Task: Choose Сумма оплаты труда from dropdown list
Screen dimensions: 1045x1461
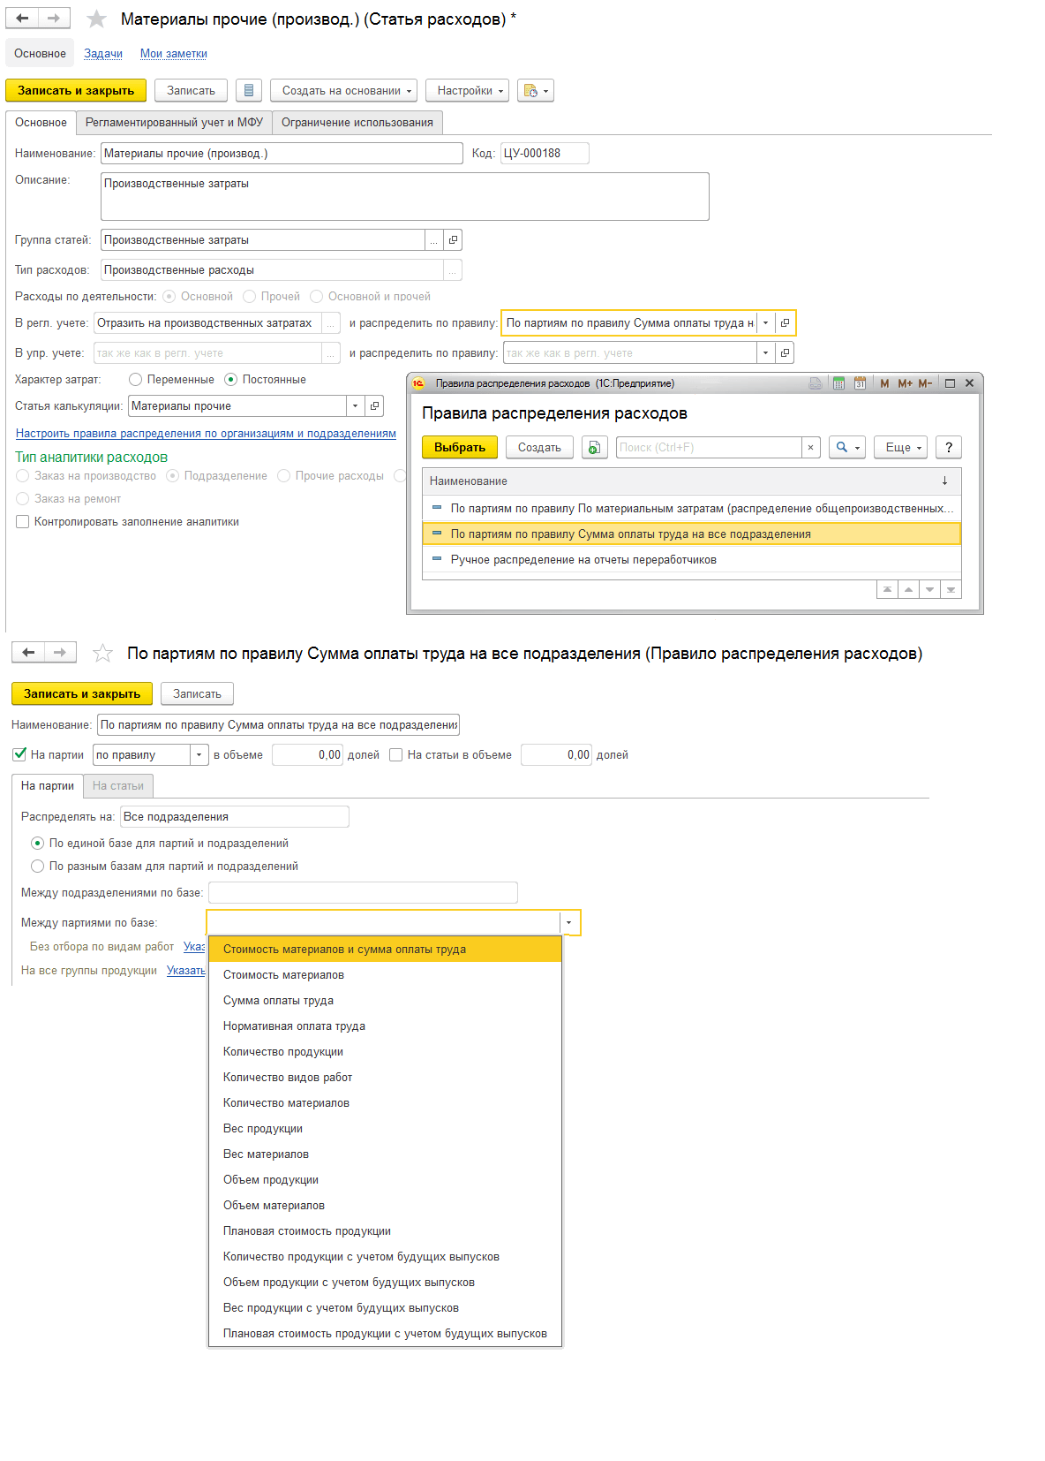Action: (x=278, y=1001)
